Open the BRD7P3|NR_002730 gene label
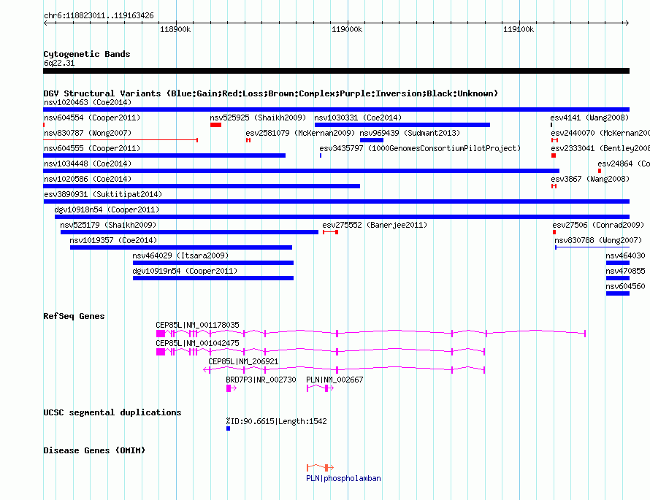 tap(261, 380)
